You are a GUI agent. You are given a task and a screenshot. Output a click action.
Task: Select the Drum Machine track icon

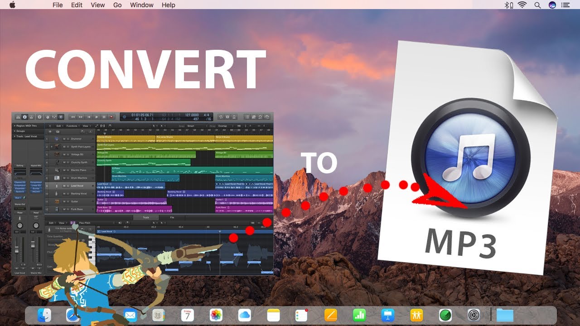[x=57, y=178]
